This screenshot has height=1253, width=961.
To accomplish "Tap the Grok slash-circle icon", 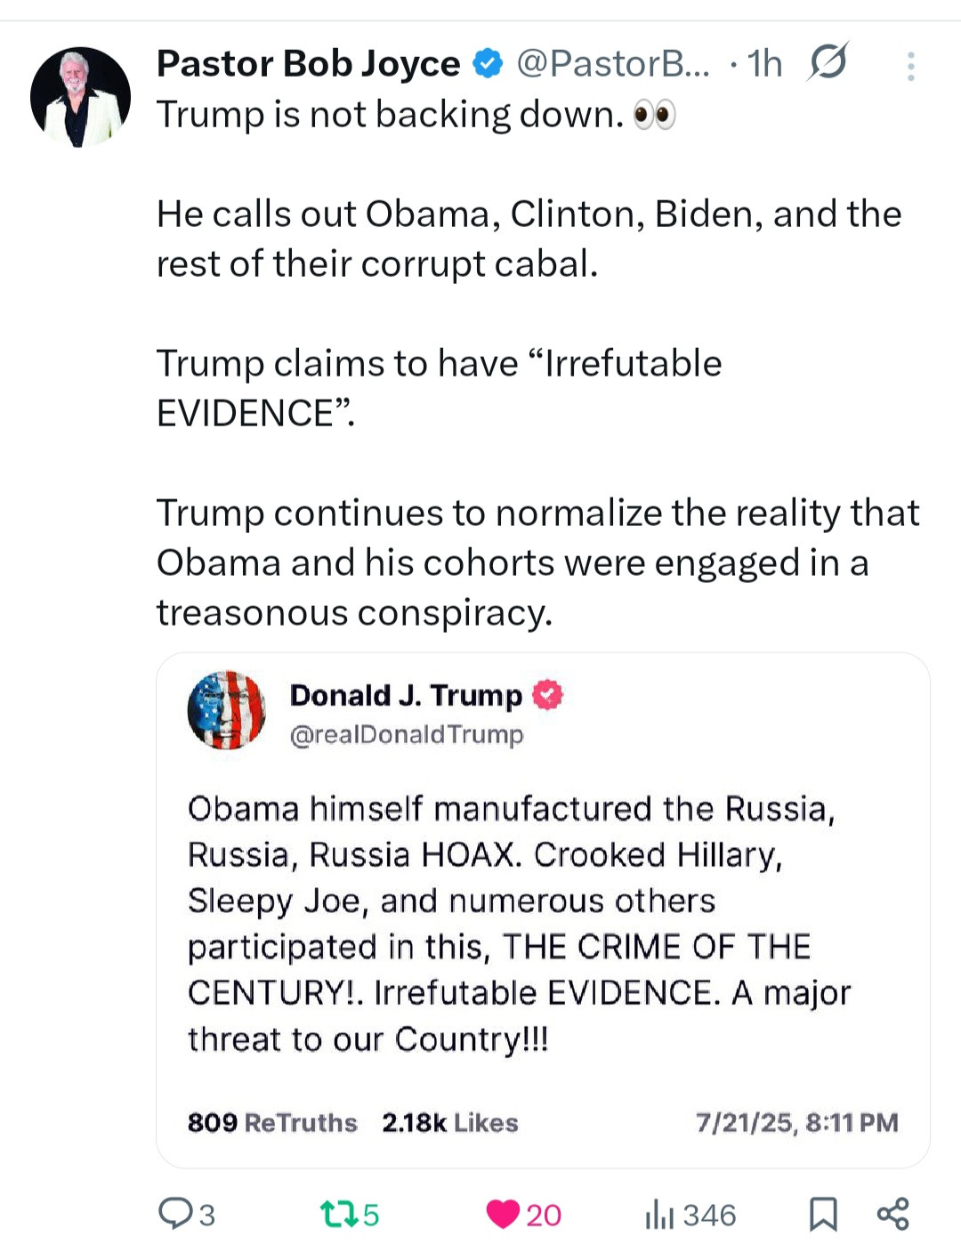I will [828, 62].
